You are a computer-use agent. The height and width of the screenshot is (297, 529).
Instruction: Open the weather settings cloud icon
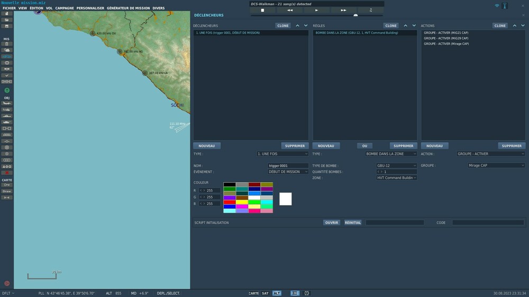point(7,50)
